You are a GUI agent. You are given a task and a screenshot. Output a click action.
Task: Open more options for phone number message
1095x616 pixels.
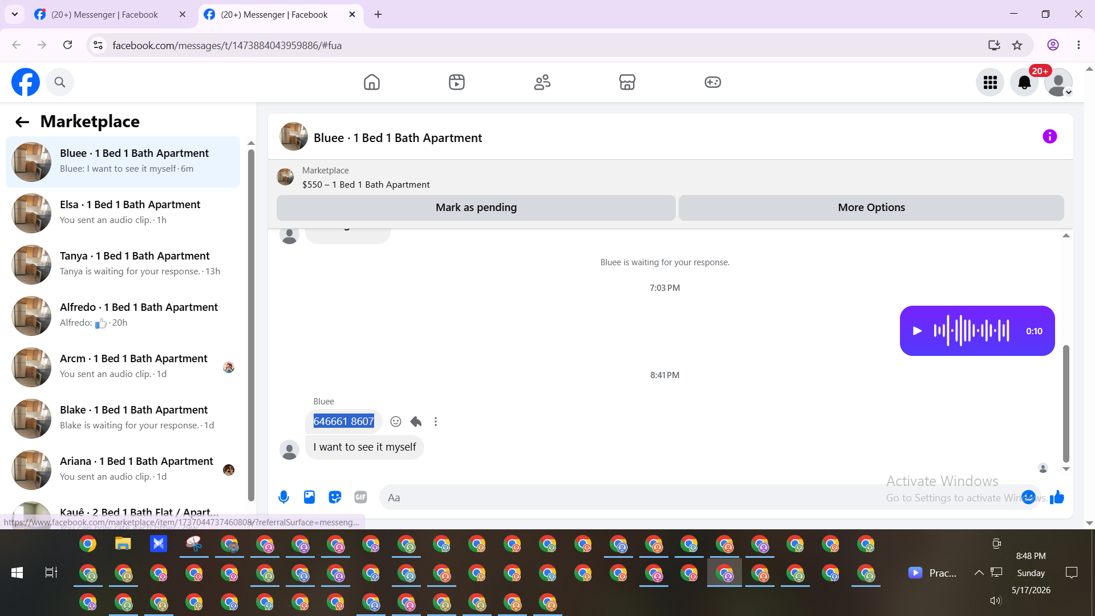(436, 422)
